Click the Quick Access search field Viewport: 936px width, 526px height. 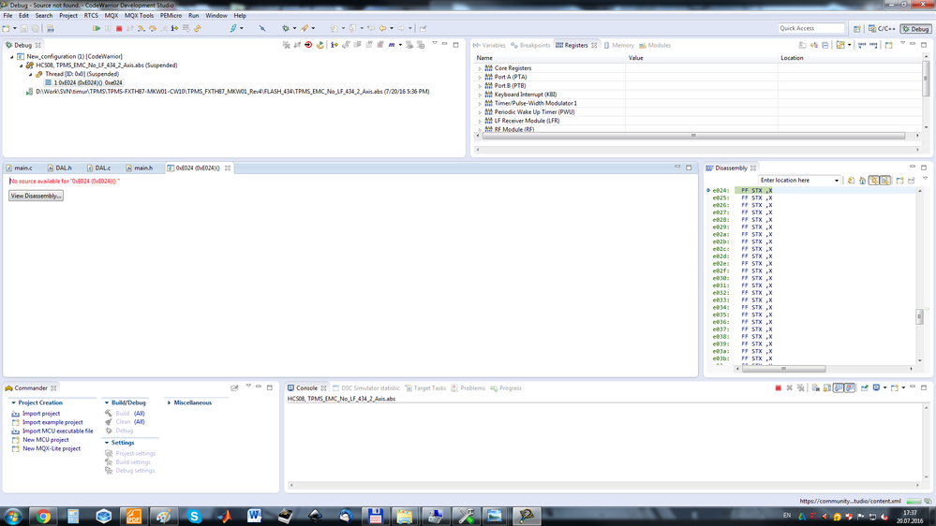tap(811, 28)
